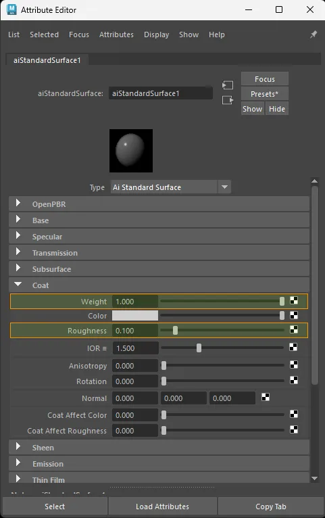Expand the OpenPBR section
The width and height of the screenshot is (325, 518).
pos(18,203)
